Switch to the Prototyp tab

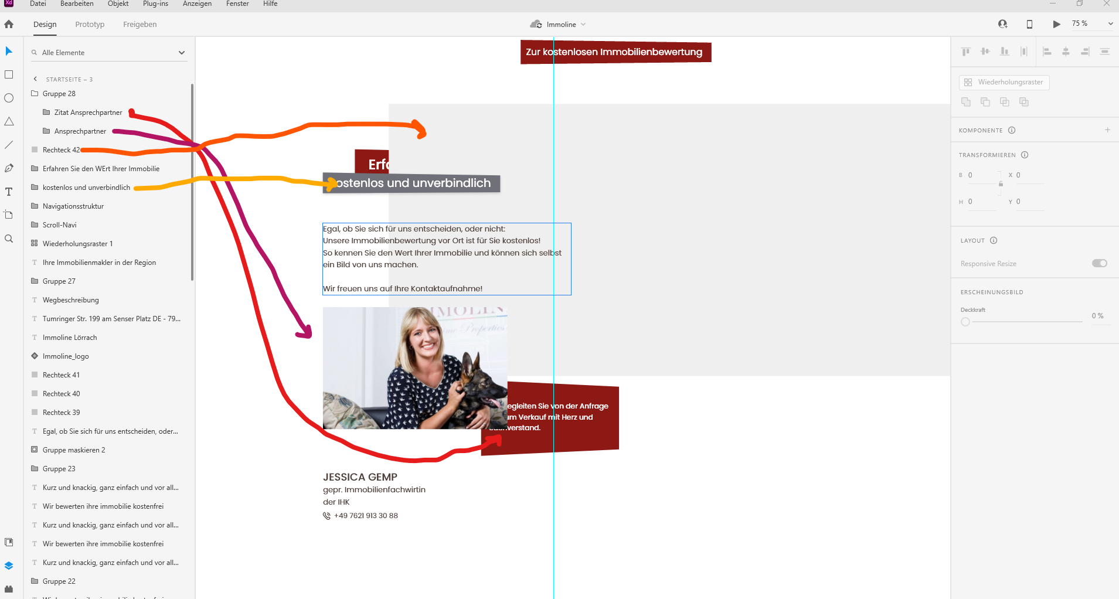pyautogui.click(x=89, y=24)
